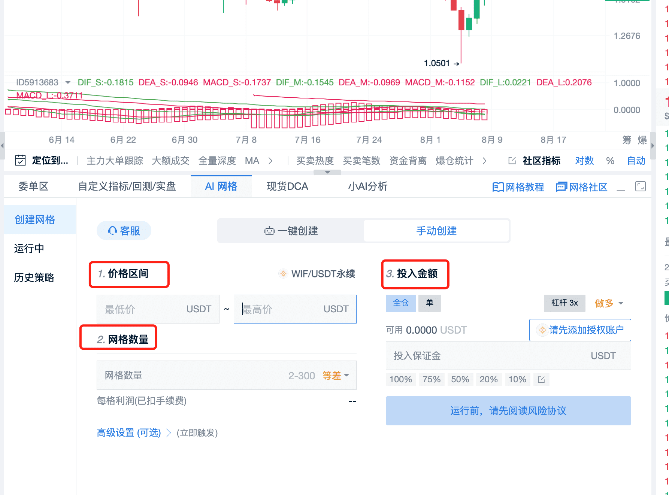The height and width of the screenshot is (495, 669).
Task: Enable the MA indicator
Action: 252,161
